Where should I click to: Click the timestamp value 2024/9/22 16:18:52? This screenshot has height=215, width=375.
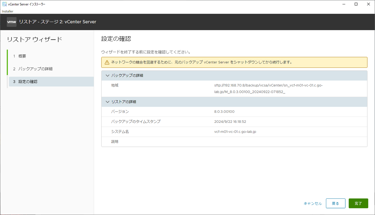(230, 122)
